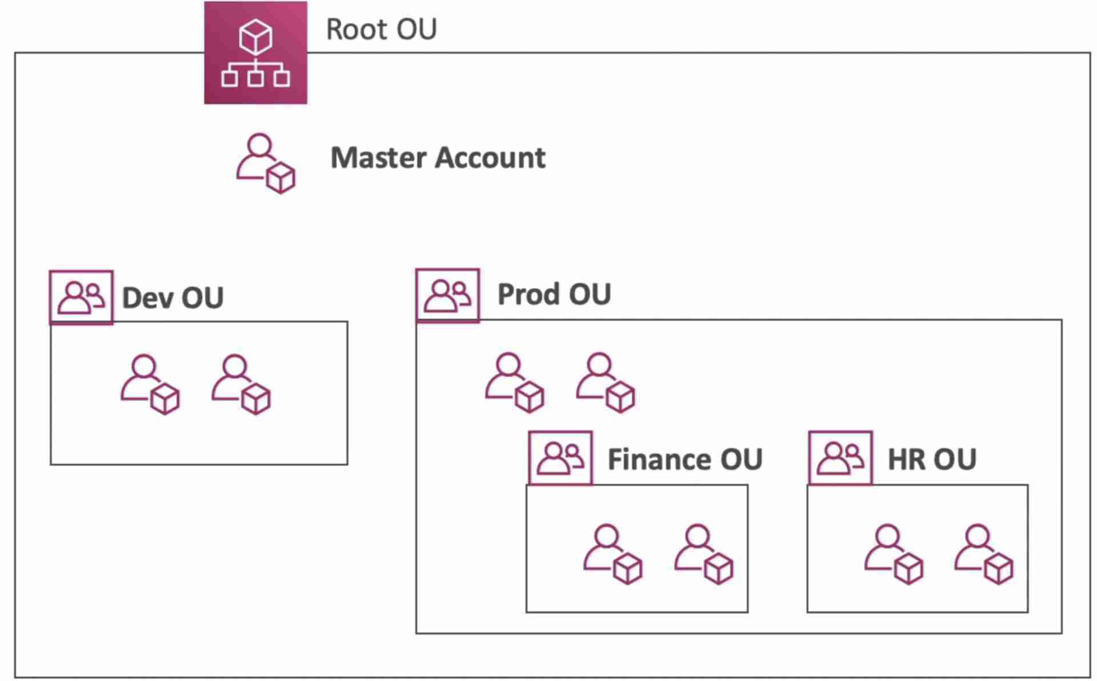The width and height of the screenshot is (1097, 681).
Task: Click the 'Root OU' label
Action: coord(381,29)
